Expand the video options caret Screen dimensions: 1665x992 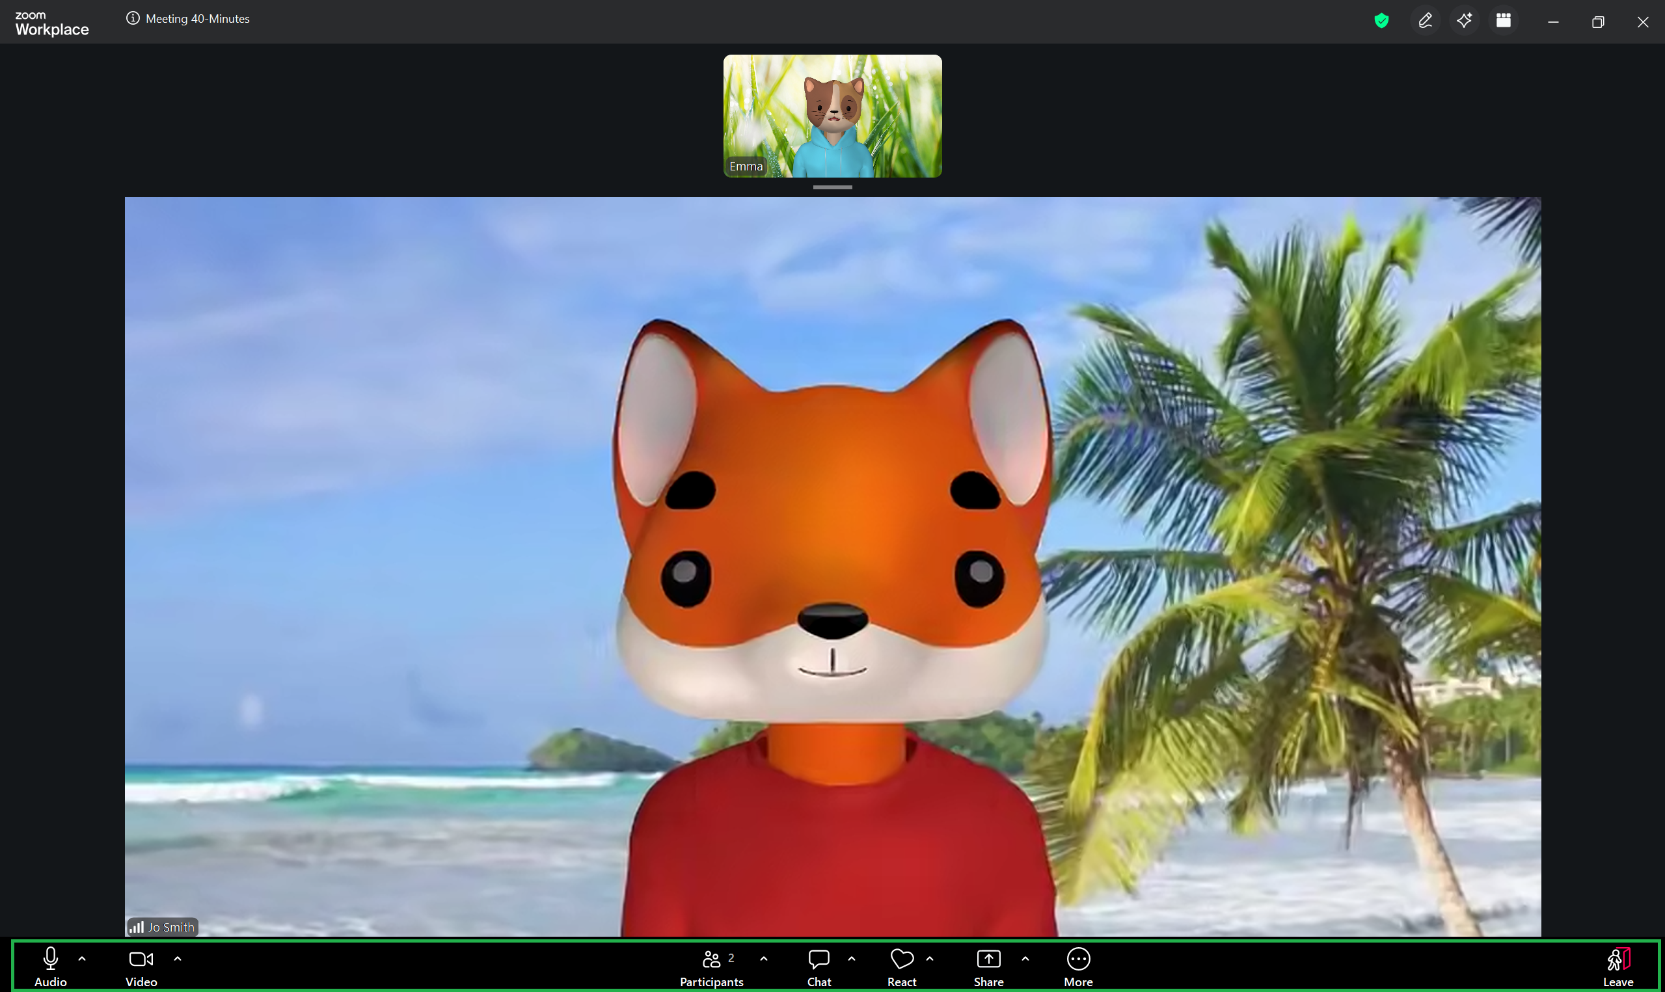pos(178,959)
